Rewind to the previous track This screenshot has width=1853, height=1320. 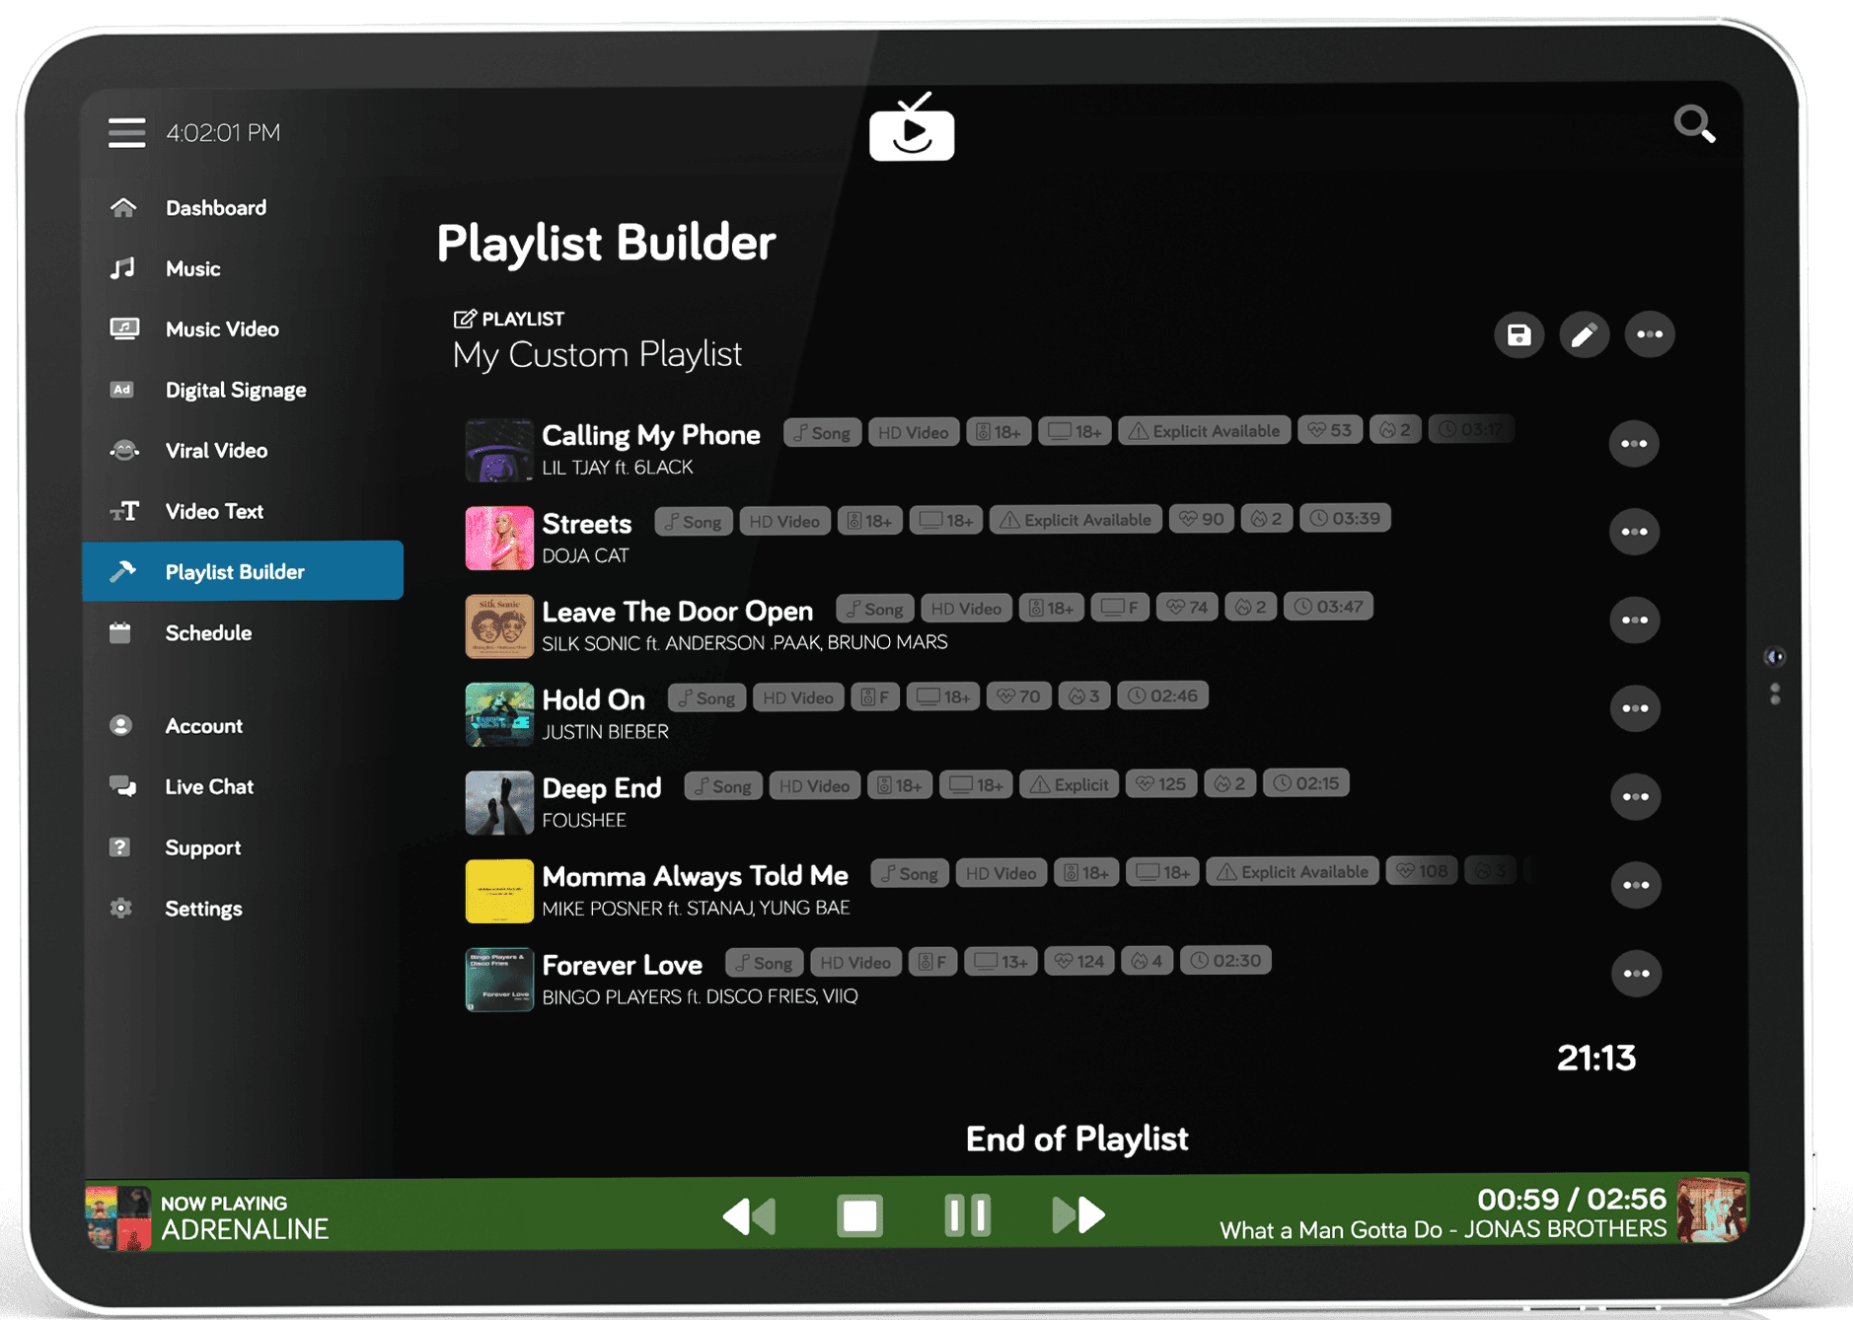(x=750, y=1215)
